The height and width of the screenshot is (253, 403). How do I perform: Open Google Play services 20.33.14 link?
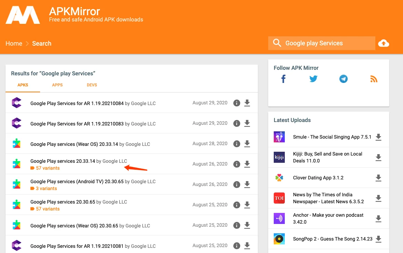(63, 161)
